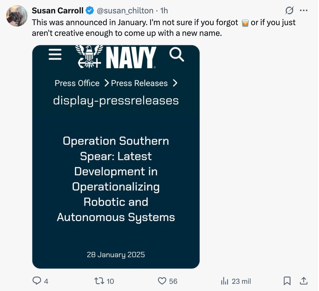Click the whiskey glass emoji in the tweet
Screen dimensions: 319x291
[x=245, y=23]
